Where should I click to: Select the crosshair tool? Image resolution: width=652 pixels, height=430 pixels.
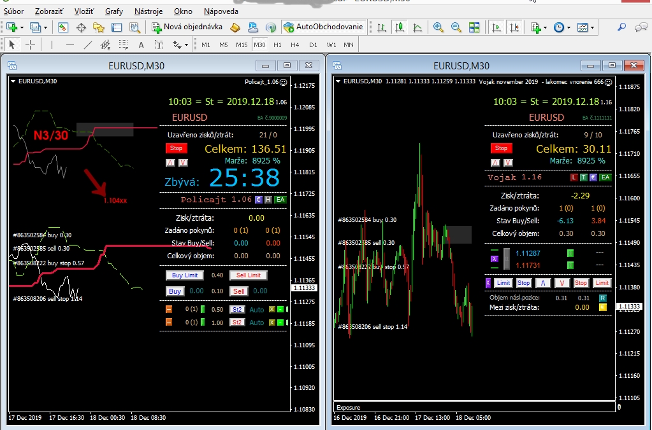pos(31,45)
